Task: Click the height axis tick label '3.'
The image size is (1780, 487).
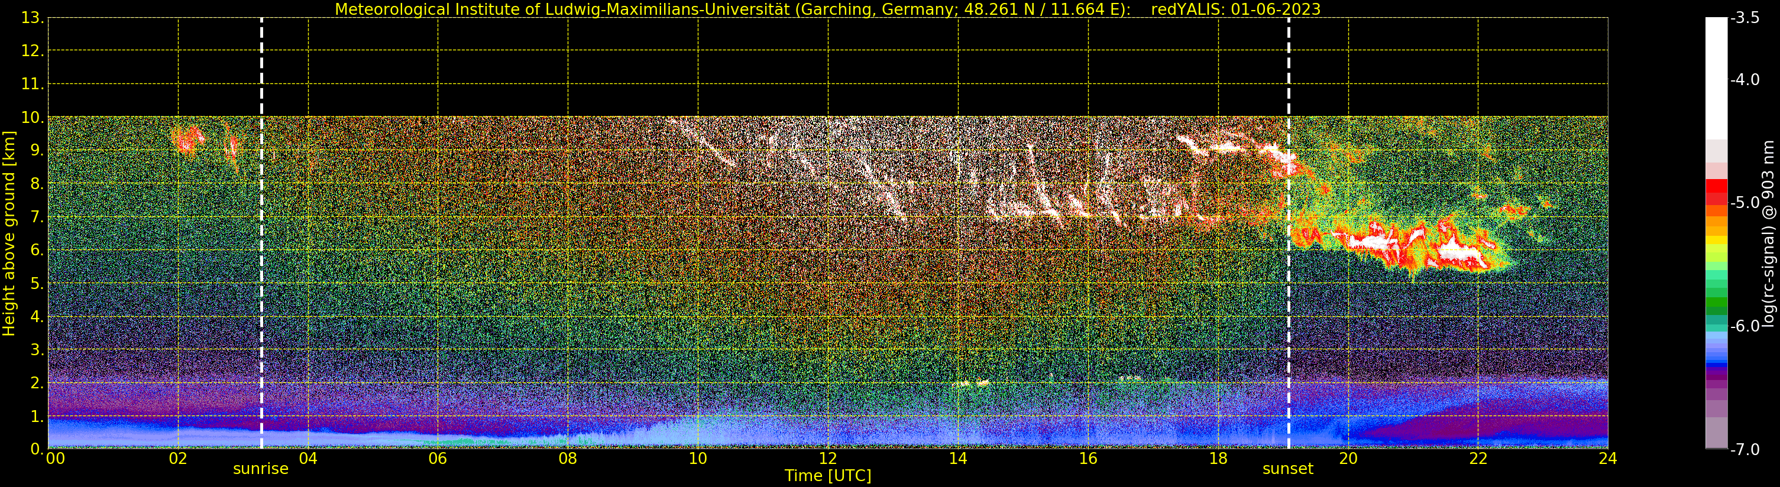Action: [x=37, y=349]
